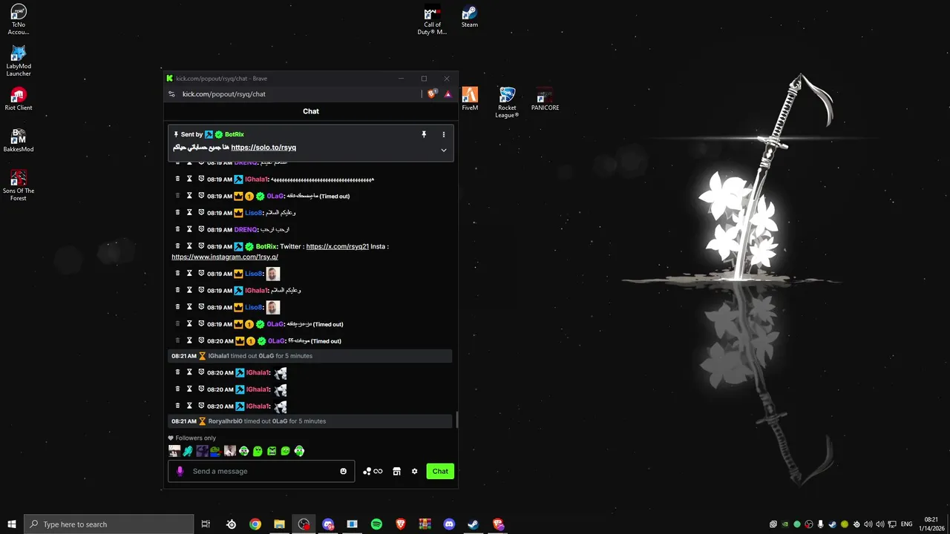Select Rocket League desktop icon
Viewport: 950px width, 534px height.
click(507, 102)
